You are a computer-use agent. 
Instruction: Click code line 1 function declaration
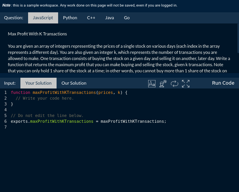tap(69, 92)
